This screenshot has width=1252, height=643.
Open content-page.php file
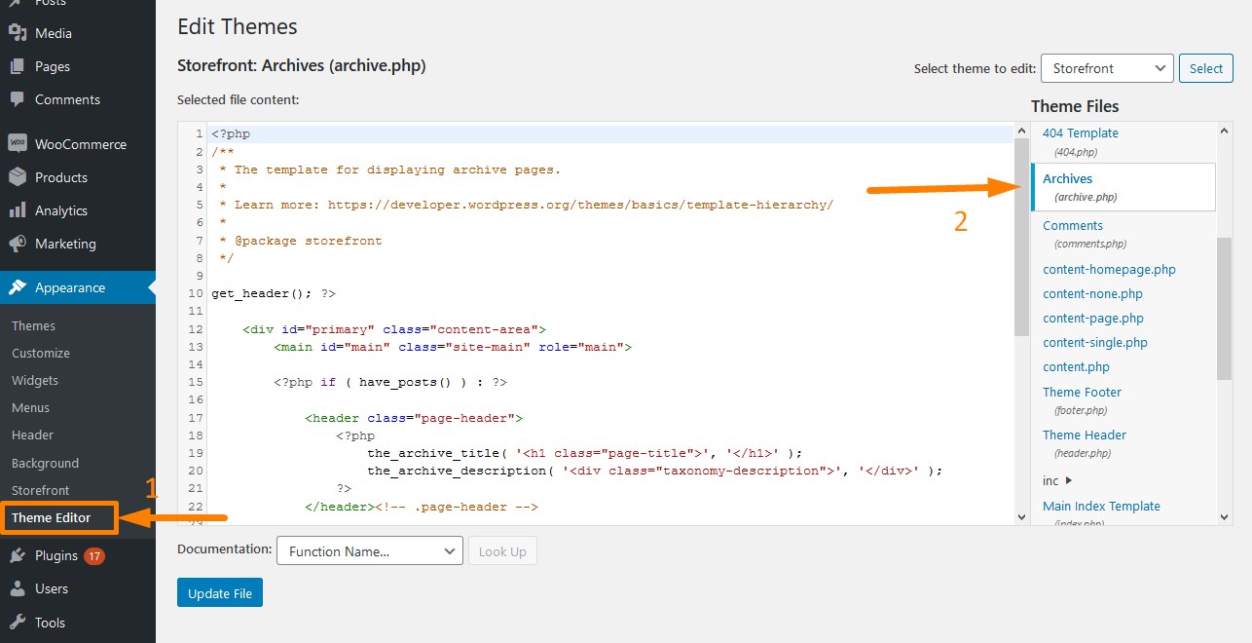coord(1093,319)
